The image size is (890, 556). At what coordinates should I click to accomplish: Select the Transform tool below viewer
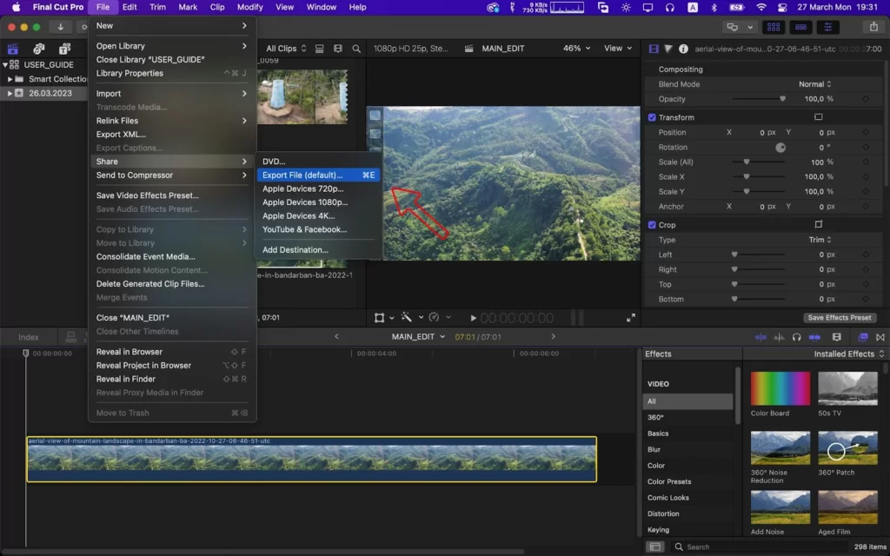(379, 318)
